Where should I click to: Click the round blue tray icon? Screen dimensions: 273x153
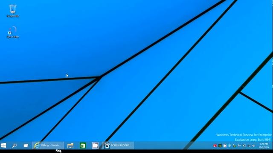(x=229, y=145)
